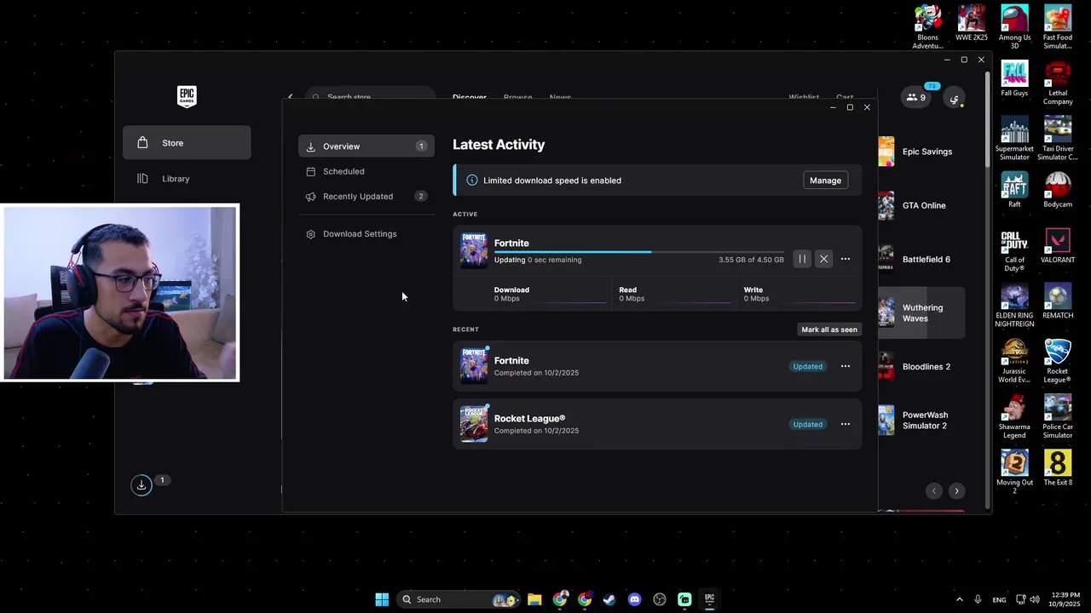This screenshot has width=1091, height=613.
Task: Open File Explorer from the taskbar
Action: tap(534, 599)
